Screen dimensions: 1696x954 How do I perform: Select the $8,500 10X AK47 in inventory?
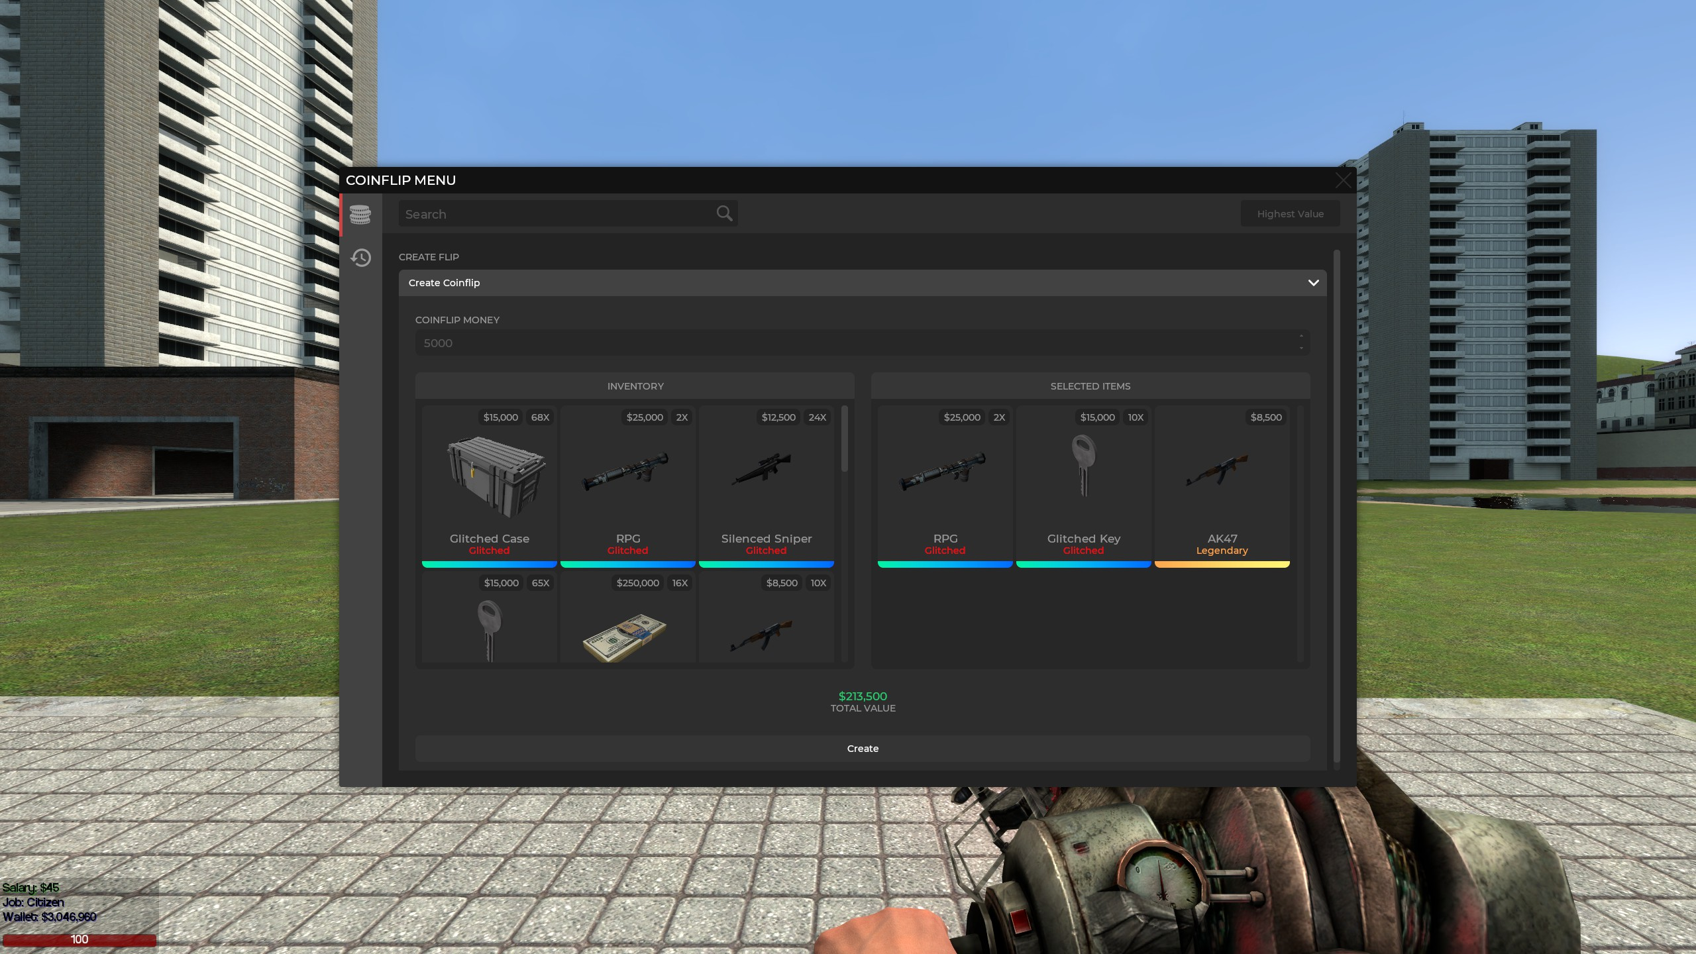767,617
